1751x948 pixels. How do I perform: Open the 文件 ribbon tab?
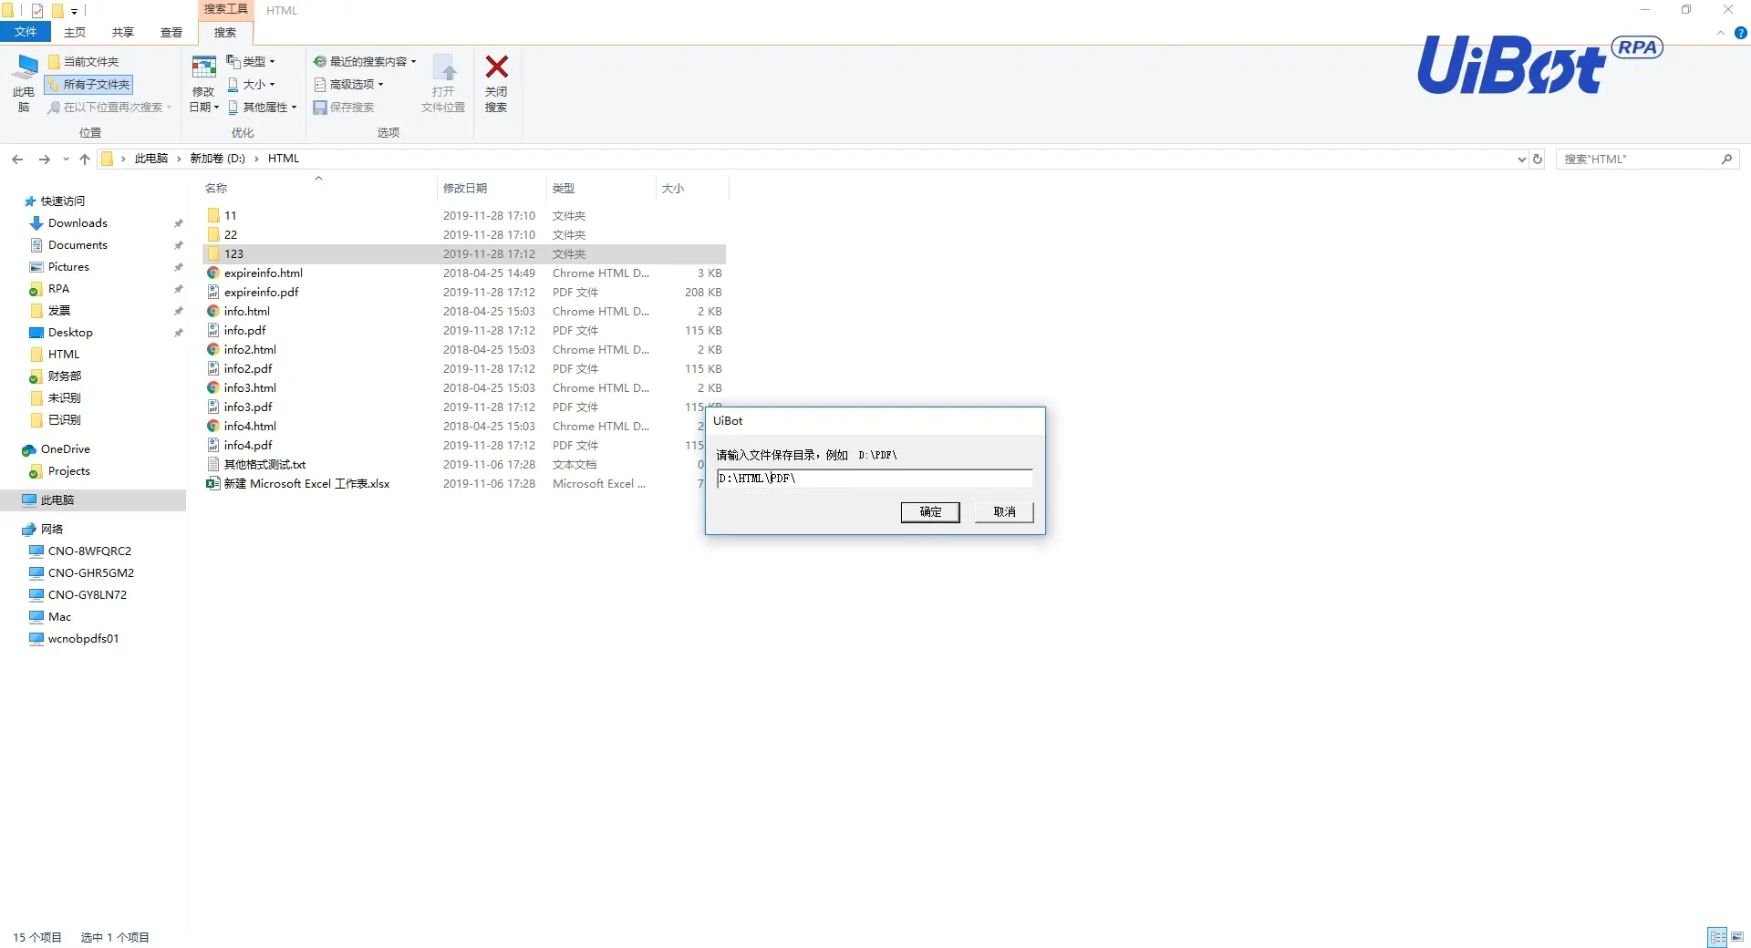[x=26, y=32]
